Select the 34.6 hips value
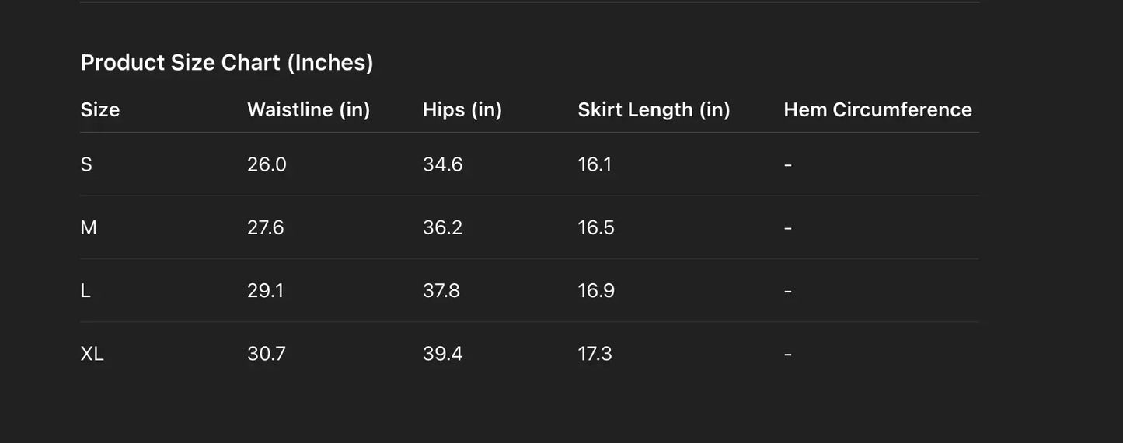 coord(442,164)
